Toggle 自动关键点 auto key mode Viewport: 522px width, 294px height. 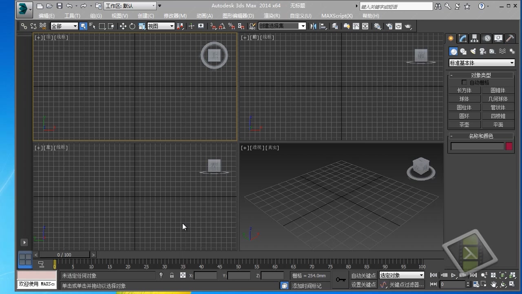(363, 276)
